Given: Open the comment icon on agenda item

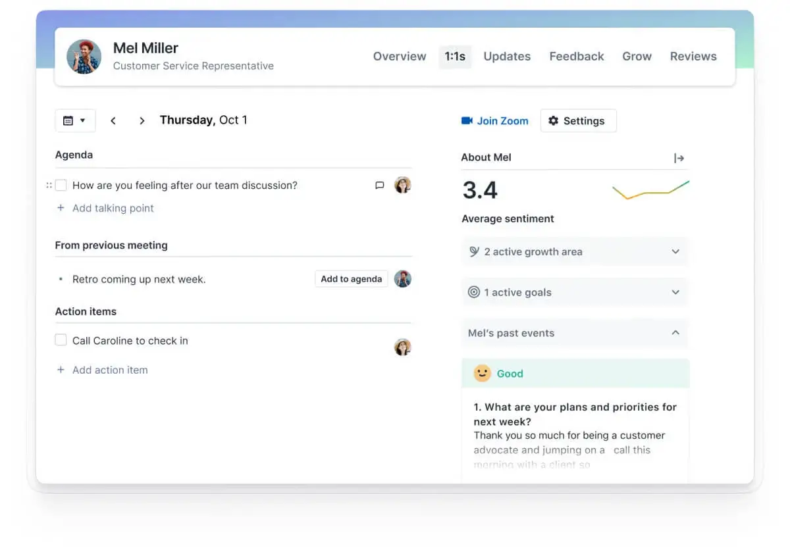Looking at the screenshot, I should pos(379,186).
